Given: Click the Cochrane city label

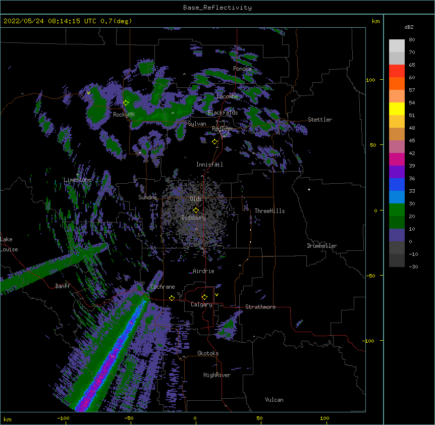Looking at the screenshot, I should (162, 287).
